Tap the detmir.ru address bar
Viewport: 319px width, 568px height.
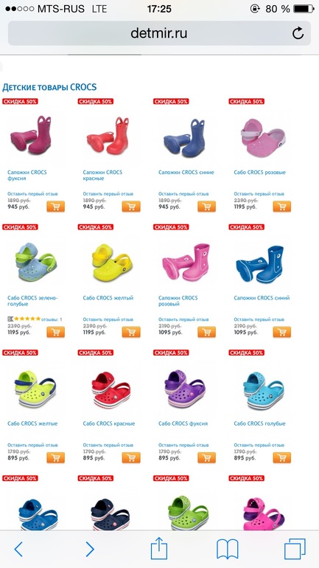[x=159, y=33]
